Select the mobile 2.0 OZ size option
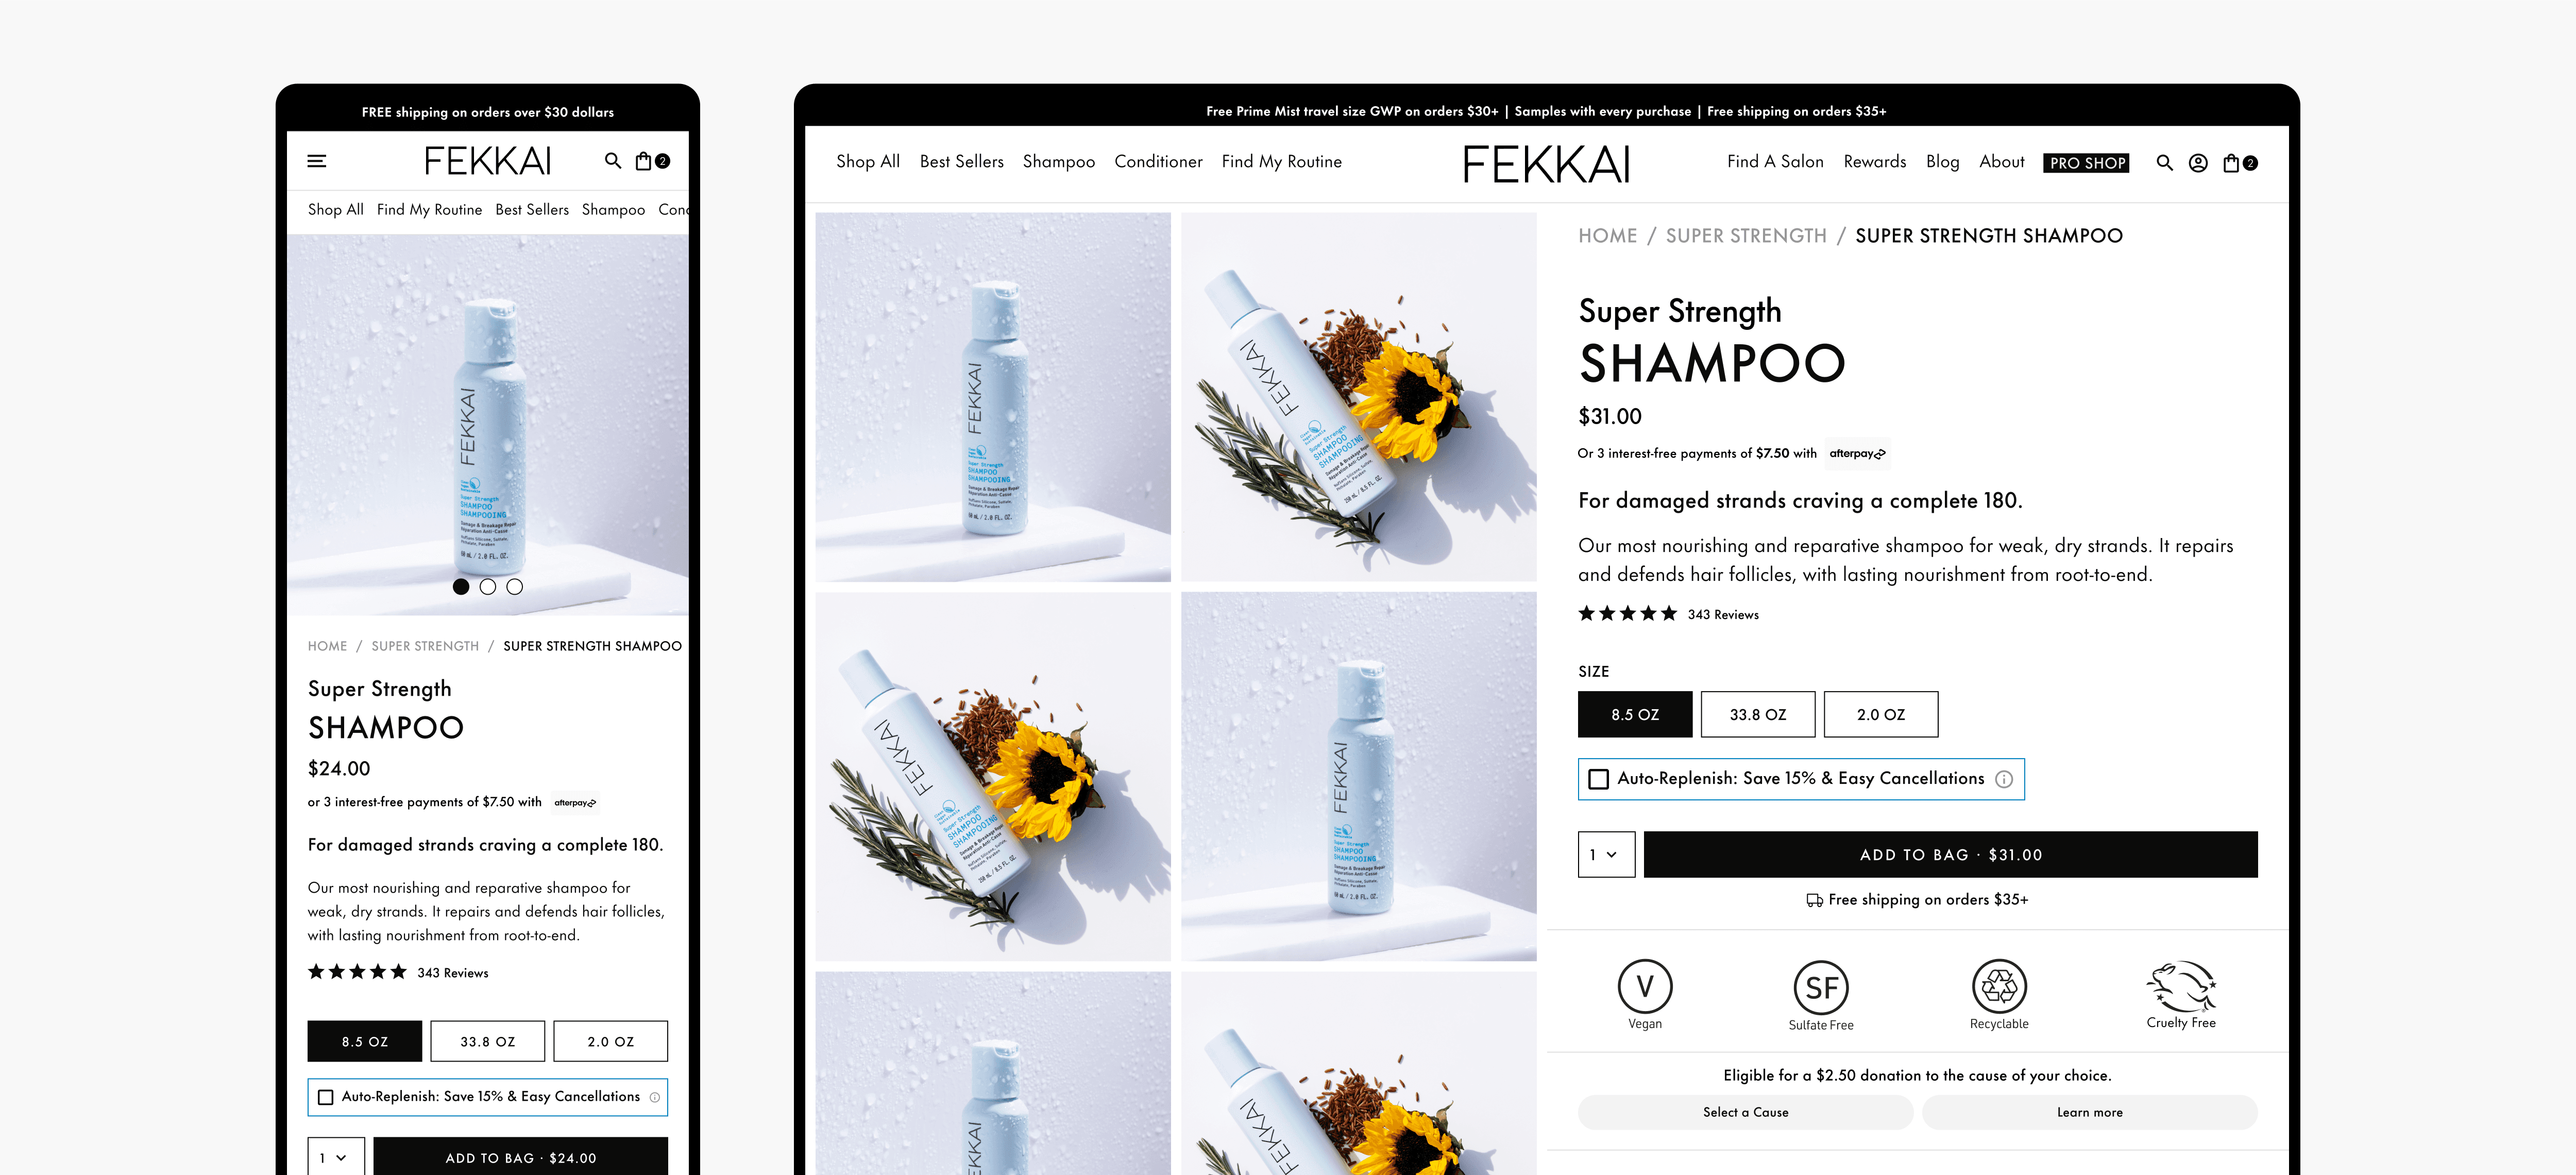 (610, 1041)
